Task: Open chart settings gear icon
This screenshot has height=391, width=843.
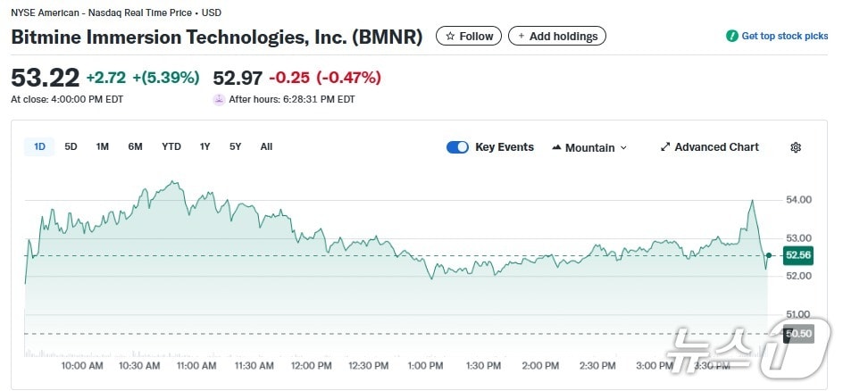Action: [796, 147]
